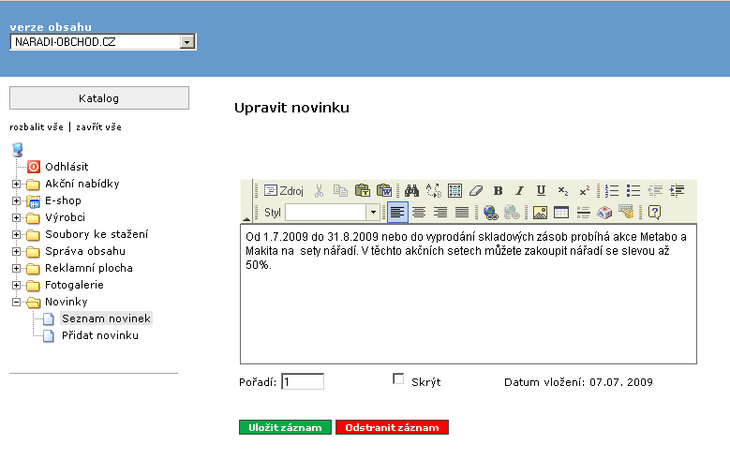
Task: Toggle underline formatting
Action: tap(541, 190)
